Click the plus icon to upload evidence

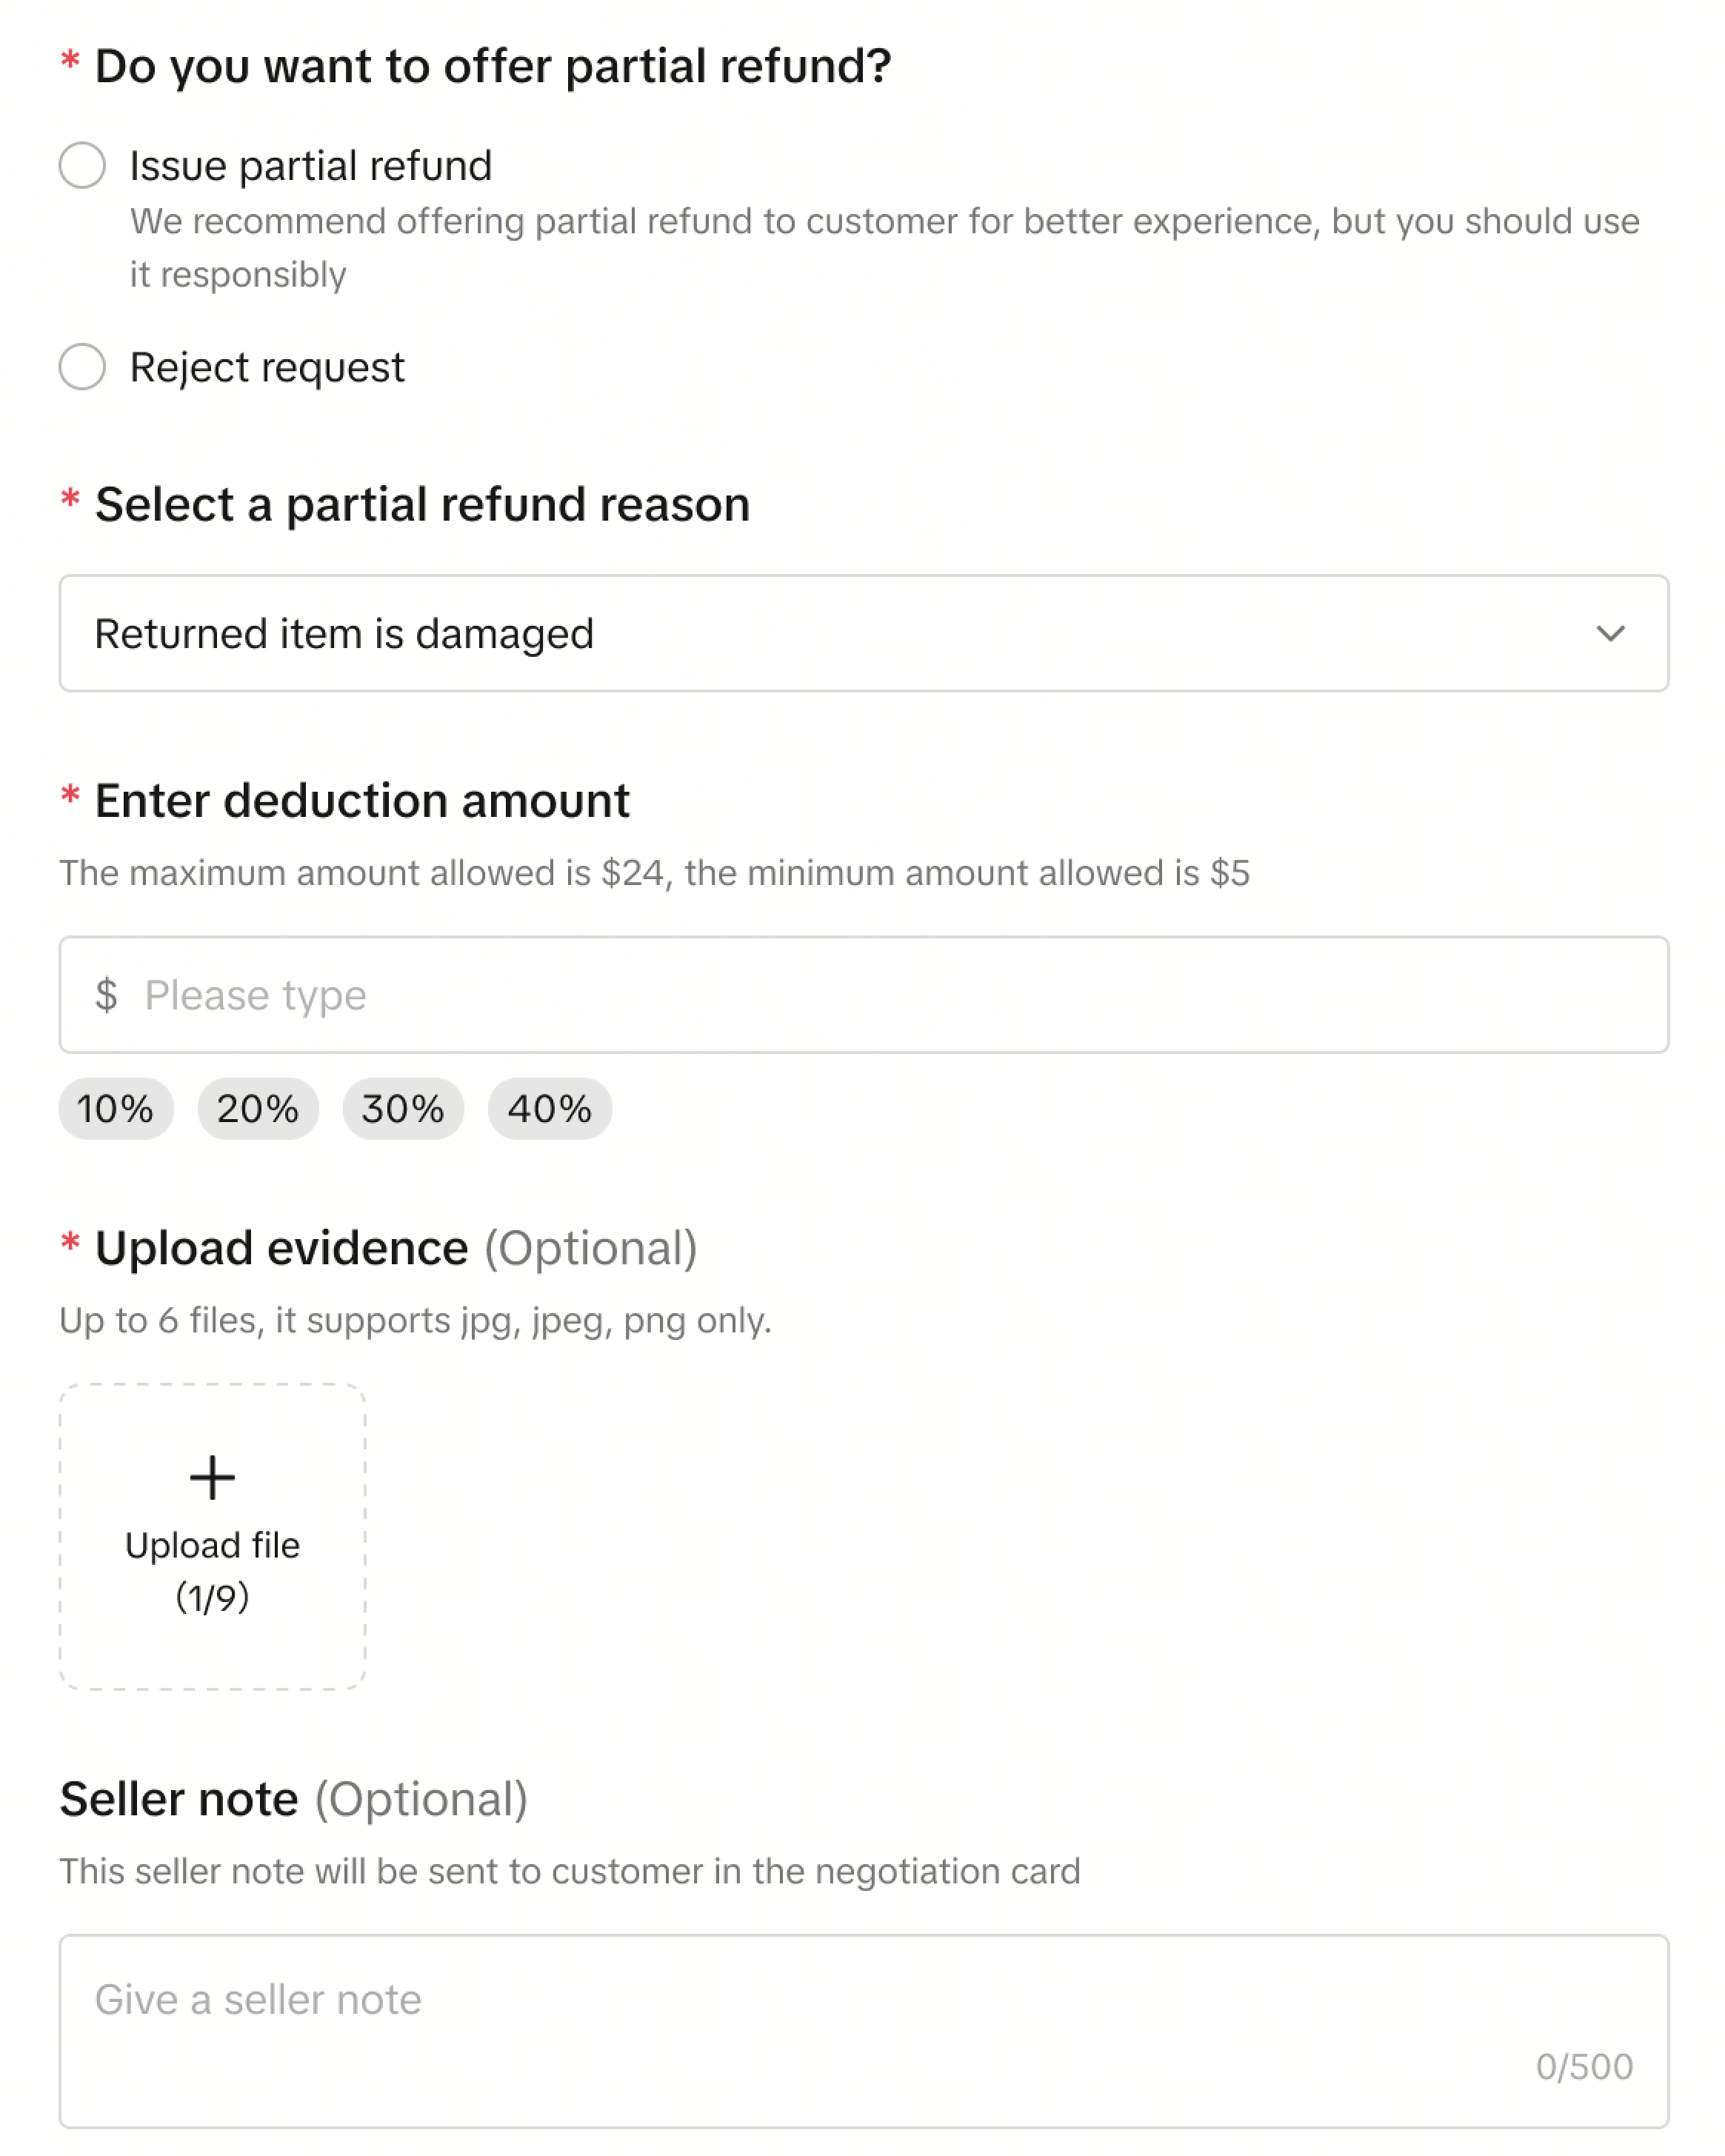(212, 1477)
